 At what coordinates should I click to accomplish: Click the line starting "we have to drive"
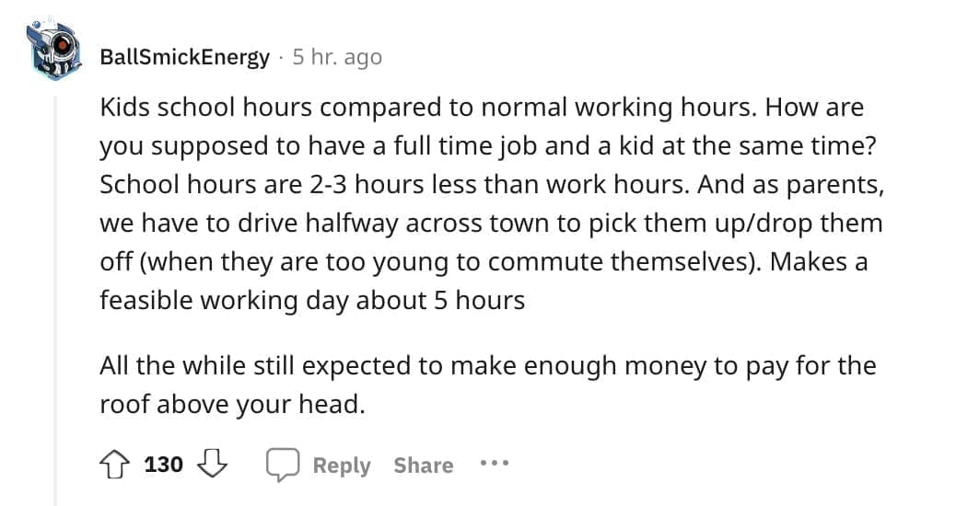coord(491,223)
